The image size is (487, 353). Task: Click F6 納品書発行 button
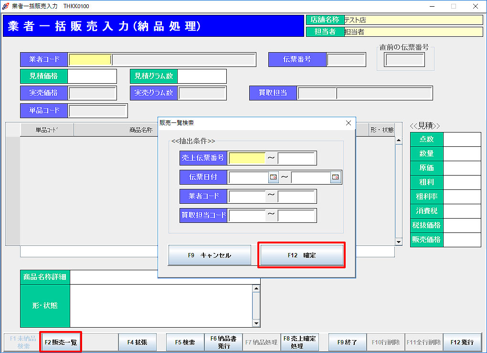(224, 342)
